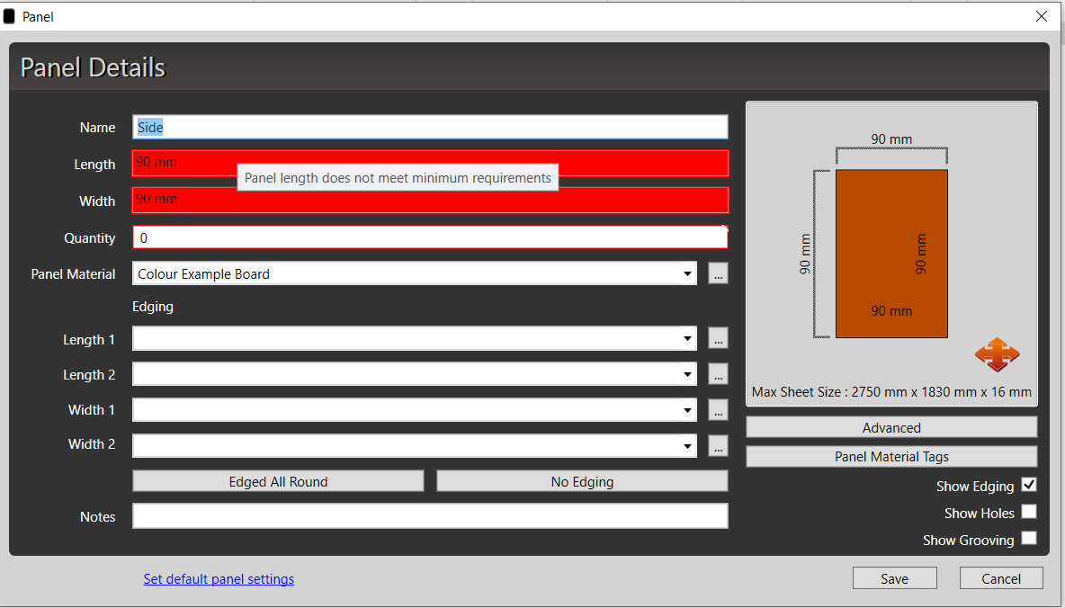Open the Length 1 edging browse ellipsis button

[x=718, y=338]
